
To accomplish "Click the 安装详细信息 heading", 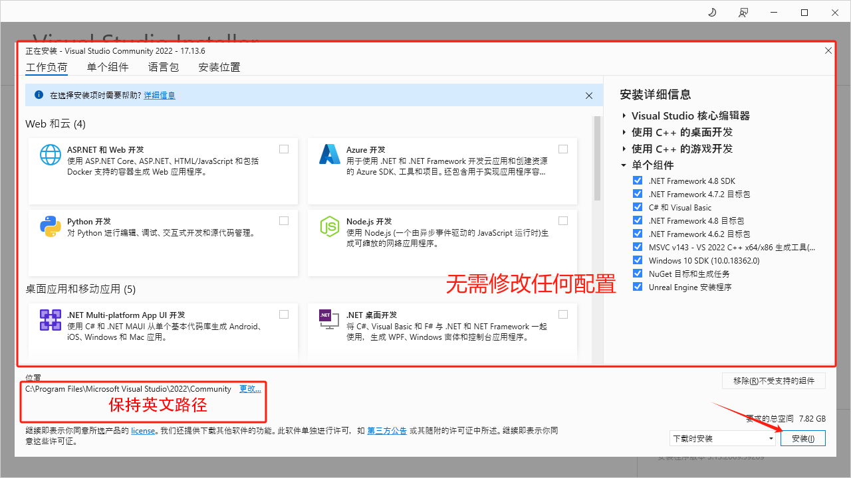I will 656,95.
